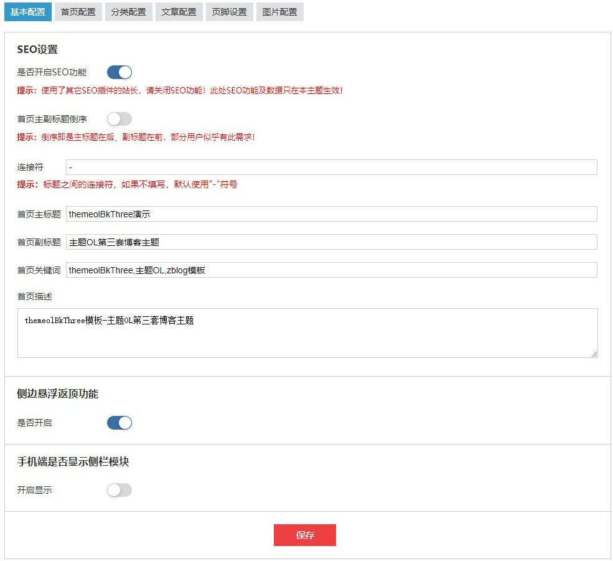Switch to the 图片配置 tab
The width and height of the screenshot is (613, 561).
279,12
